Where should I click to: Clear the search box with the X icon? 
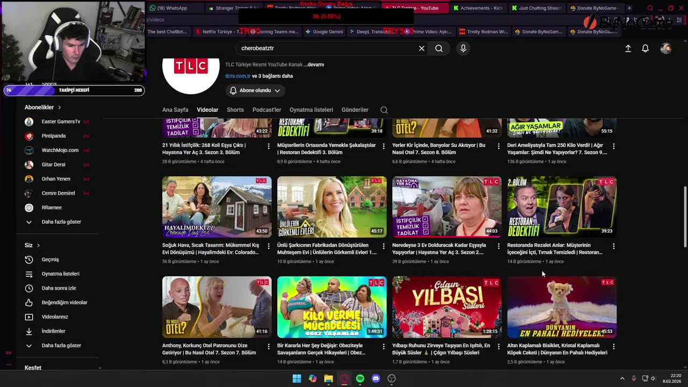coord(421,48)
